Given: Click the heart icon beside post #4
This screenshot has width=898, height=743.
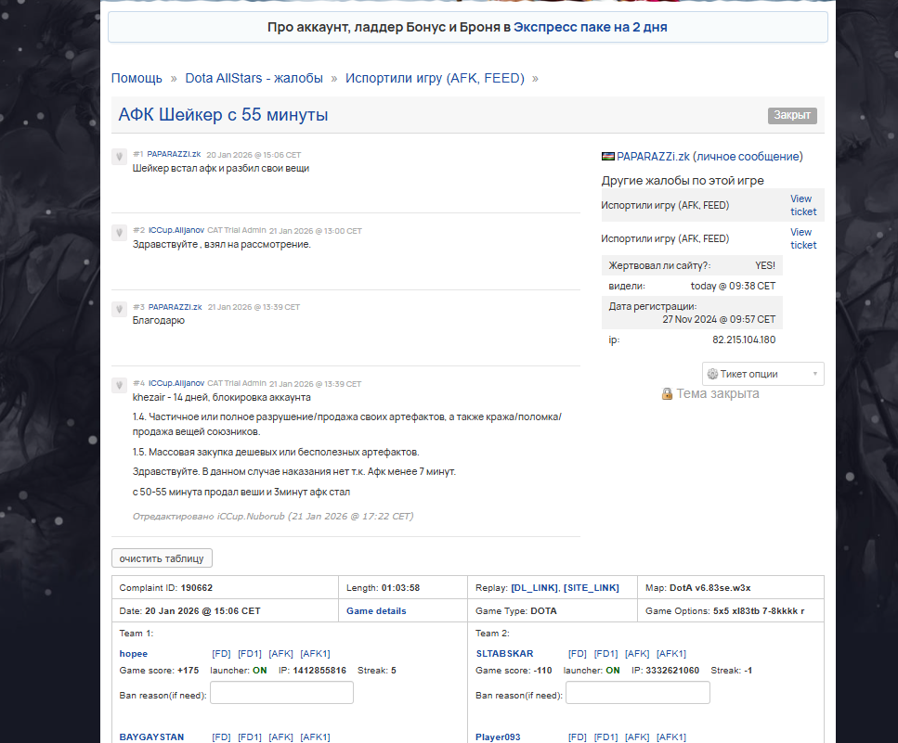Looking at the screenshot, I should (x=119, y=385).
